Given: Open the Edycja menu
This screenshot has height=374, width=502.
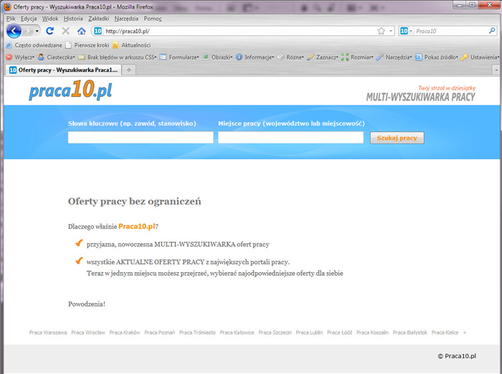Looking at the screenshot, I should pyautogui.click(x=29, y=19).
